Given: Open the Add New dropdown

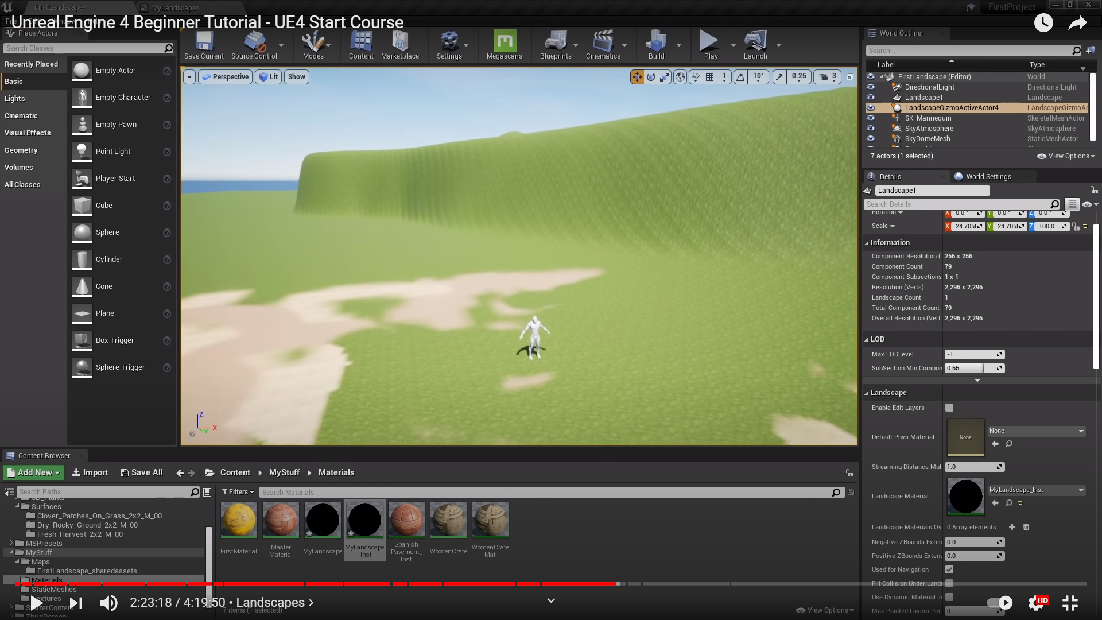Looking at the screenshot, I should pyautogui.click(x=33, y=472).
